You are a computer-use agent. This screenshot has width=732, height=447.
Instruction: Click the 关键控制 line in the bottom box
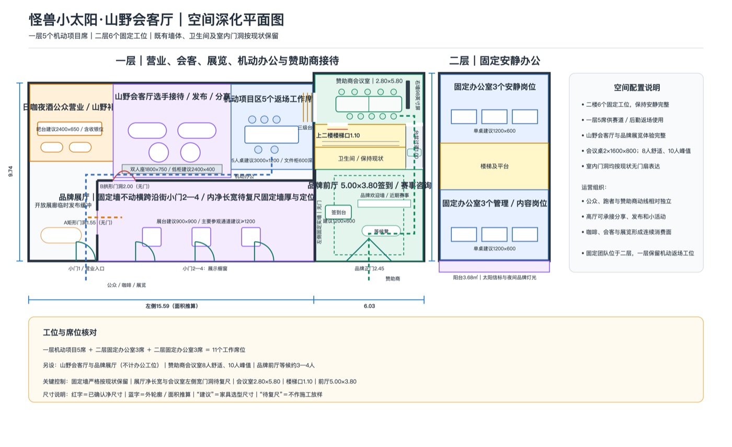tap(200, 381)
